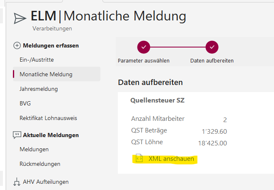The height and width of the screenshot is (190, 274).
Task: Click the speech bubble icon for Aktuelle Meldungen
Action: 17,135
